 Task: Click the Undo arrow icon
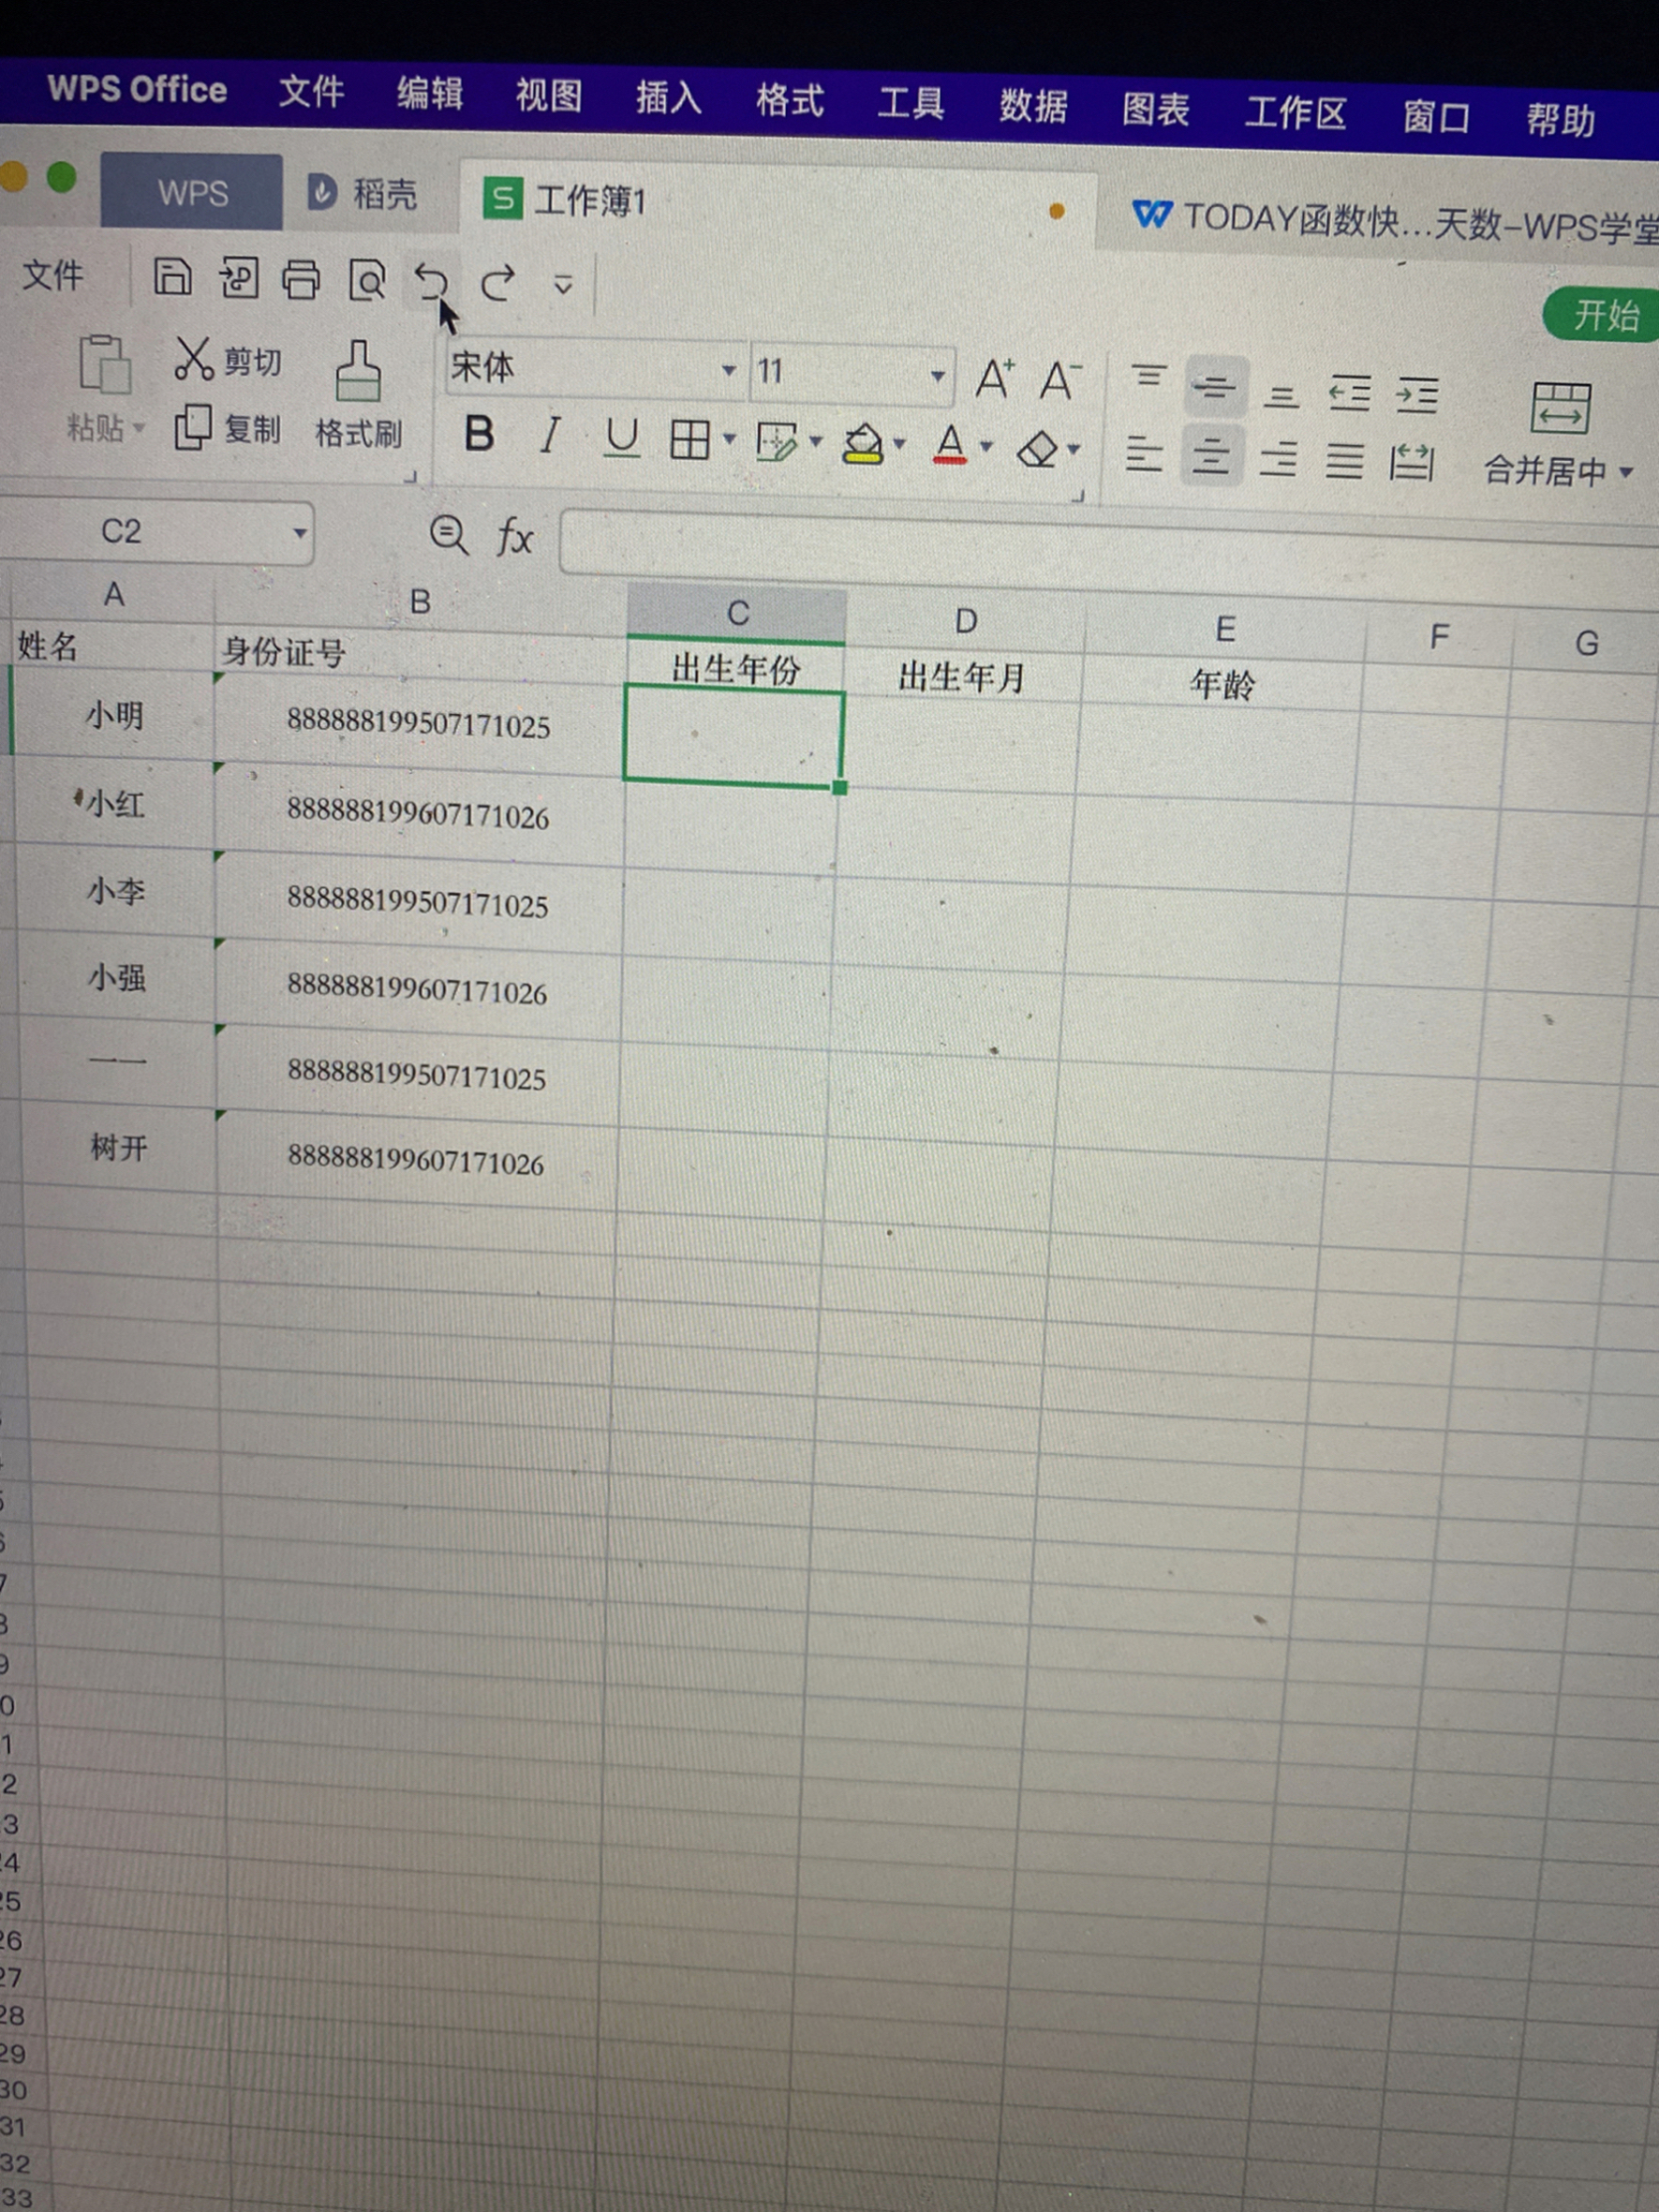(432, 283)
